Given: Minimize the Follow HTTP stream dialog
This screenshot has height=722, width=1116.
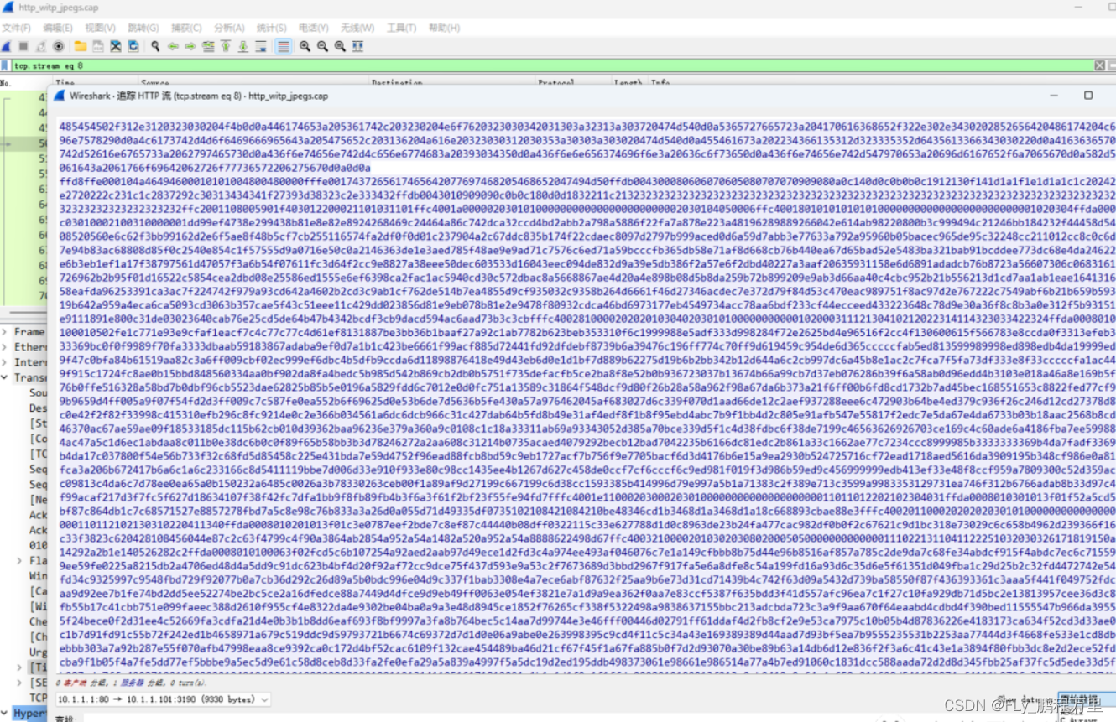Looking at the screenshot, I should click(x=1053, y=96).
